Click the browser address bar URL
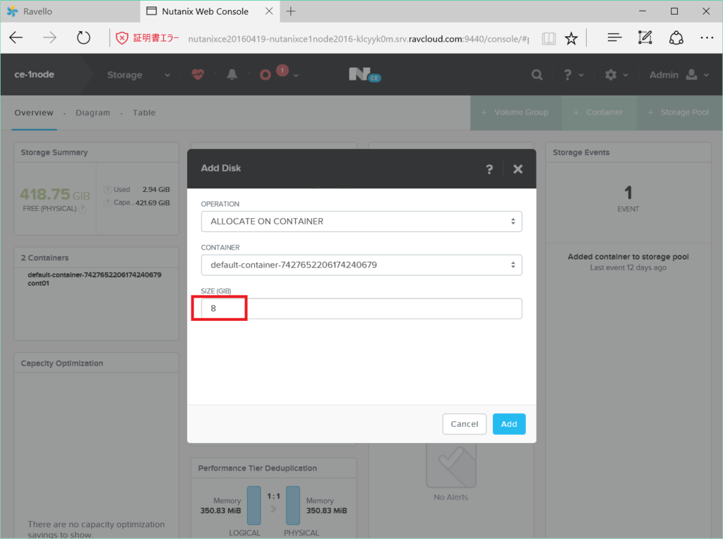 pos(358,39)
